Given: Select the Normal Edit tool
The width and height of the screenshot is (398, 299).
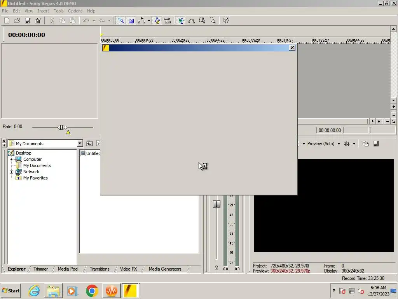Looking at the screenshot, I should pos(181,21).
